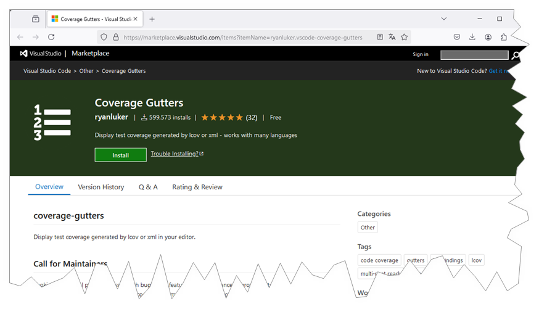The height and width of the screenshot is (309, 539).
Task: Bookmark this page with the star
Action: click(x=405, y=37)
